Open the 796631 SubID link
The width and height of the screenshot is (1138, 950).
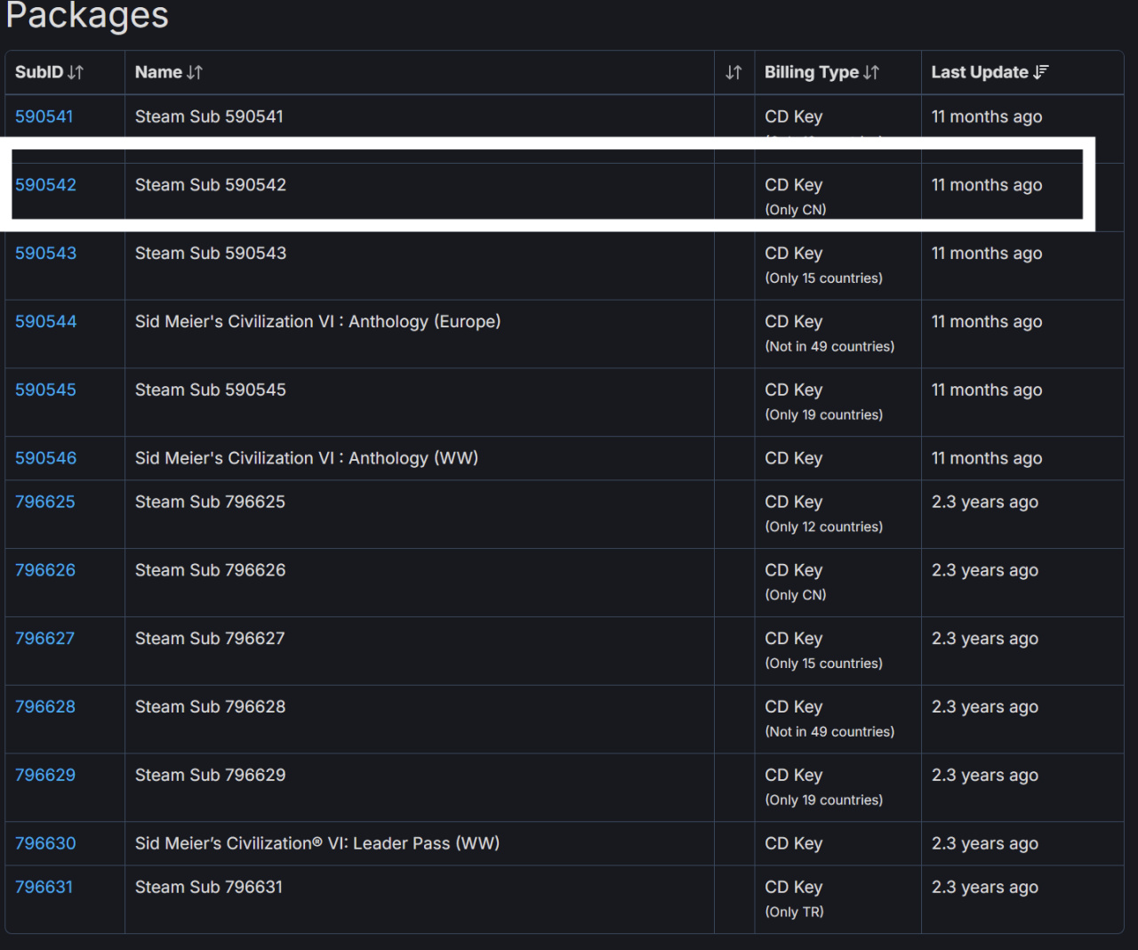coord(44,887)
